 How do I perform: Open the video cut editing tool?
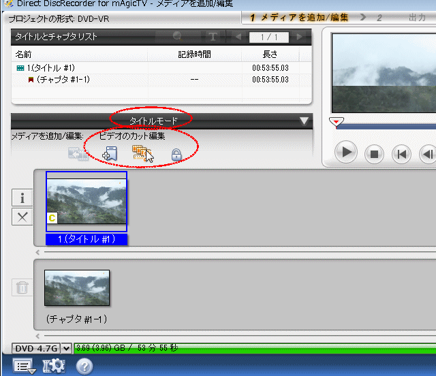click(141, 154)
